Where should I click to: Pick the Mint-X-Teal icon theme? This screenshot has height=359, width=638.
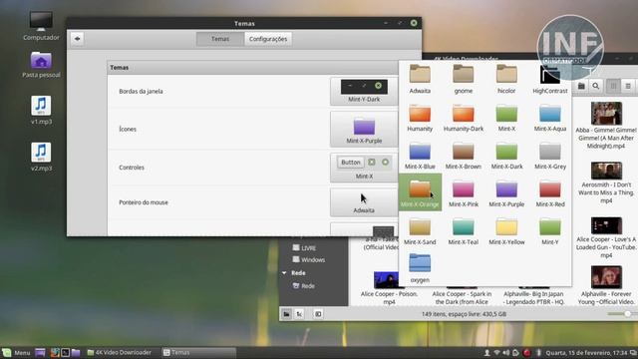click(463, 230)
